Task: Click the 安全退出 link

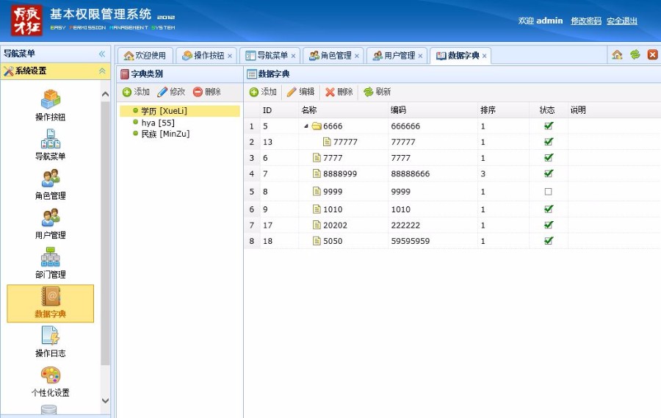Action: (622, 21)
